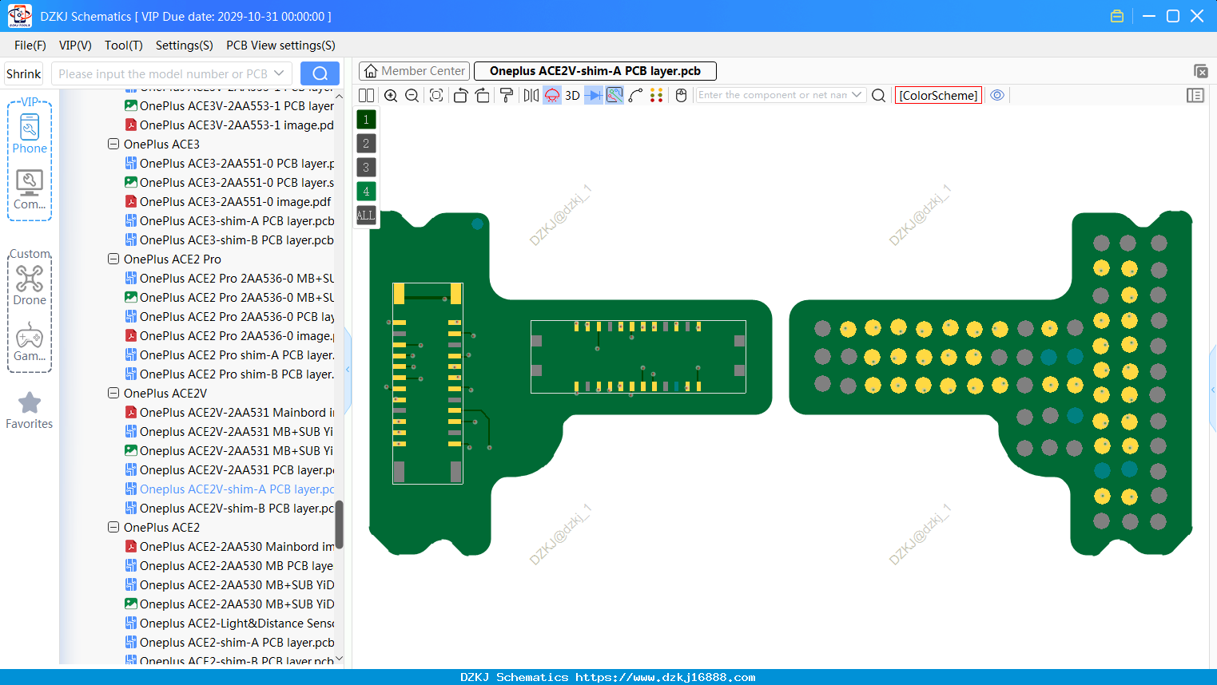Collapse the OnePlus ACE2V tree node
The height and width of the screenshot is (685, 1217).
113,394
